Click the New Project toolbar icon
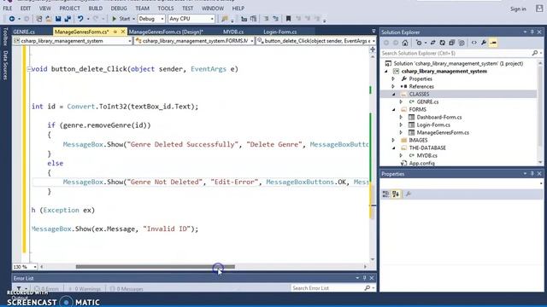 click(x=39, y=19)
